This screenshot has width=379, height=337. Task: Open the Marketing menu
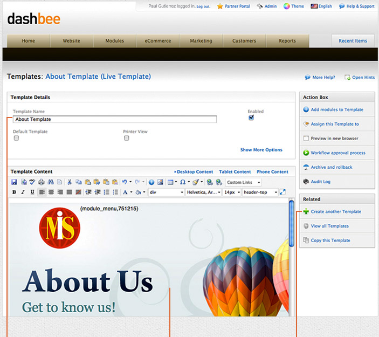(x=201, y=41)
